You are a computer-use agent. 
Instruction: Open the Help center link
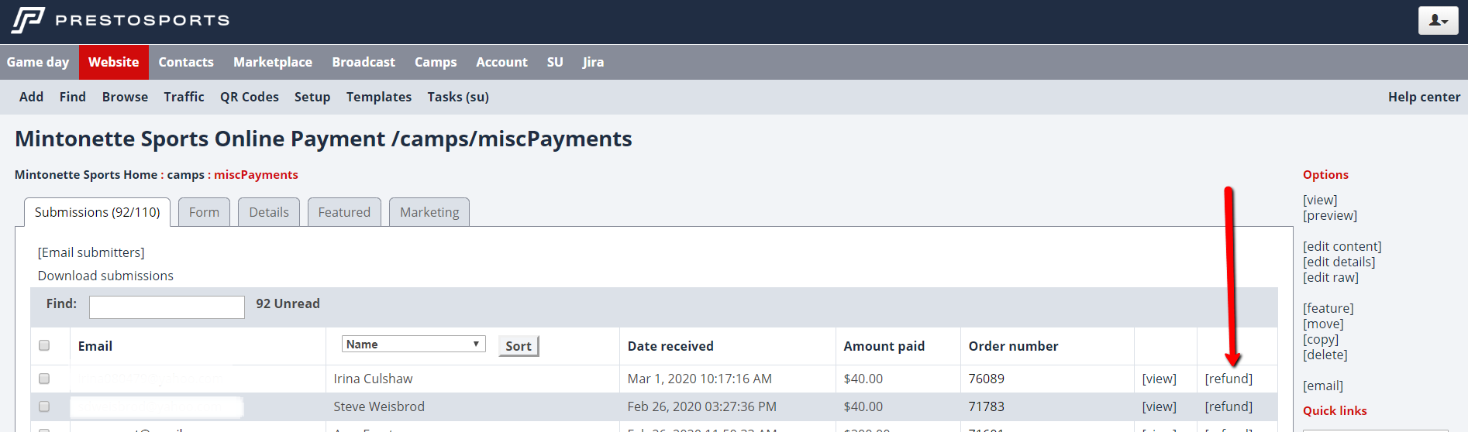(x=1424, y=97)
